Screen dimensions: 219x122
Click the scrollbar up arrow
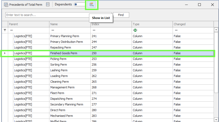(x=216, y=30)
